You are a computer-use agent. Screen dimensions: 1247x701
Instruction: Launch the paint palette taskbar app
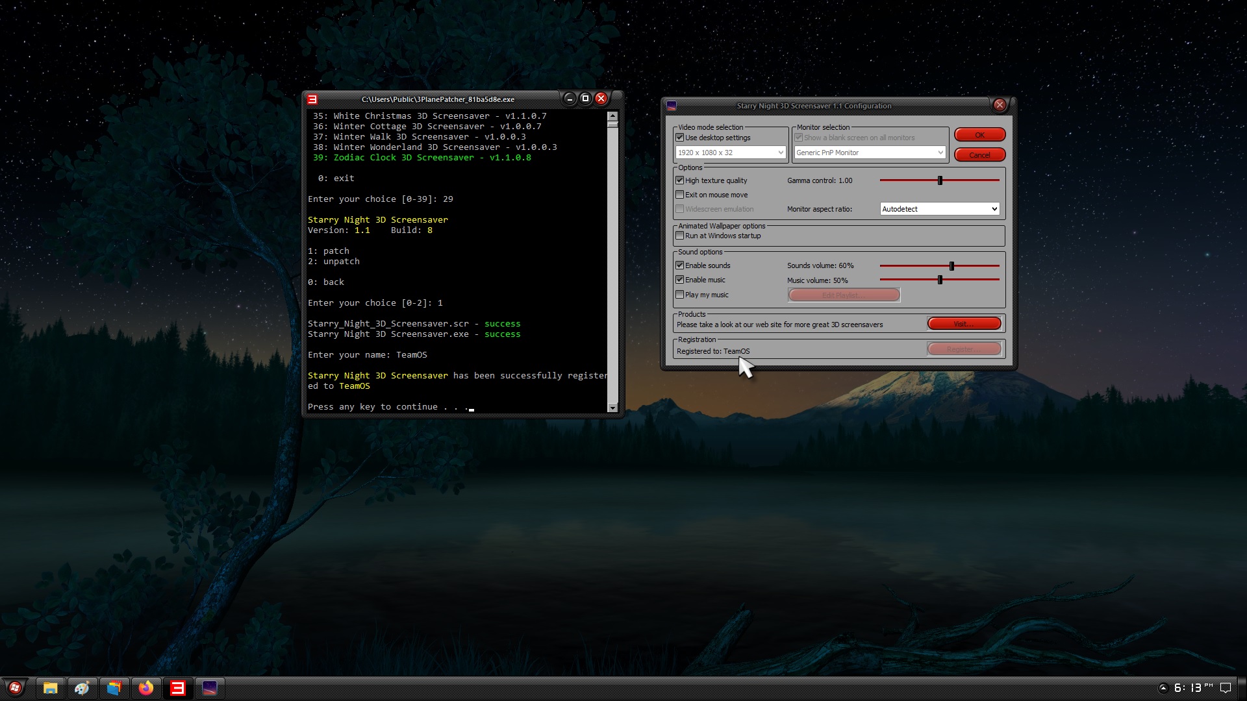[82, 688]
